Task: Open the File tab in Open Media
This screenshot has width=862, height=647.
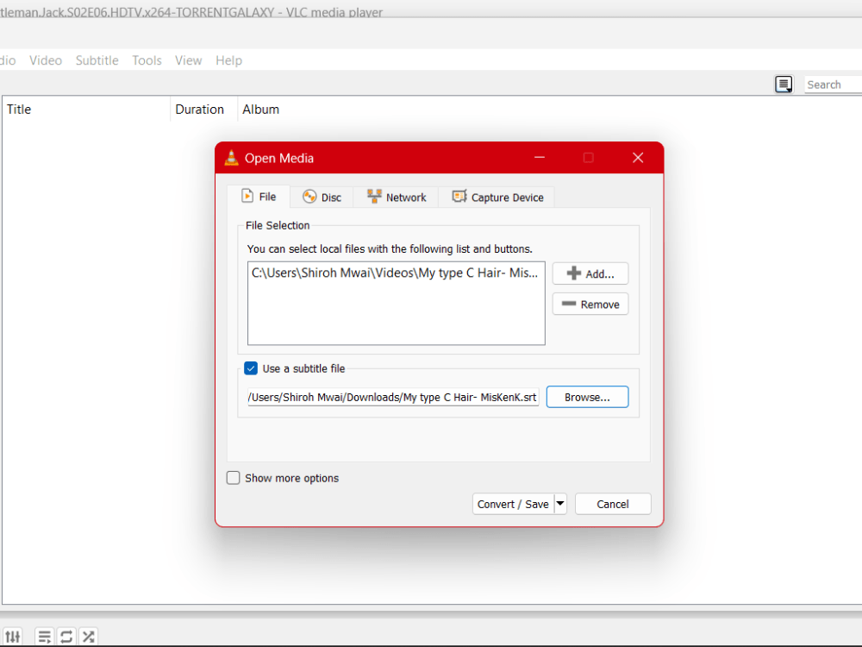Action: tap(259, 197)
